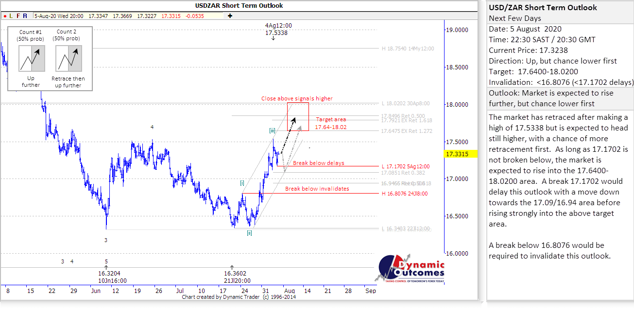This screenshot has height=309, width=634.
Task: Click the yellow 17.3315 price tag
Action: click(460, 153)
